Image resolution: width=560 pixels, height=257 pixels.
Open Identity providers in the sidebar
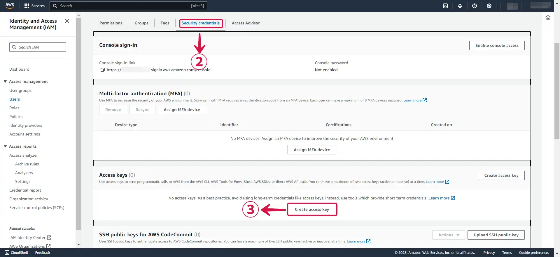(26, 125)
